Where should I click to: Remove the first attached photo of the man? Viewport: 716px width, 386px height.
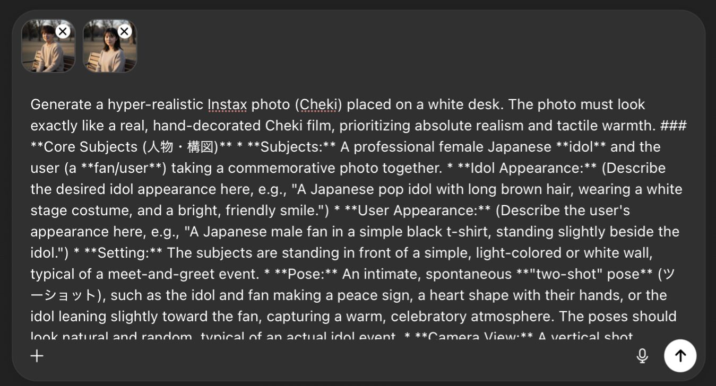[63, 31]
